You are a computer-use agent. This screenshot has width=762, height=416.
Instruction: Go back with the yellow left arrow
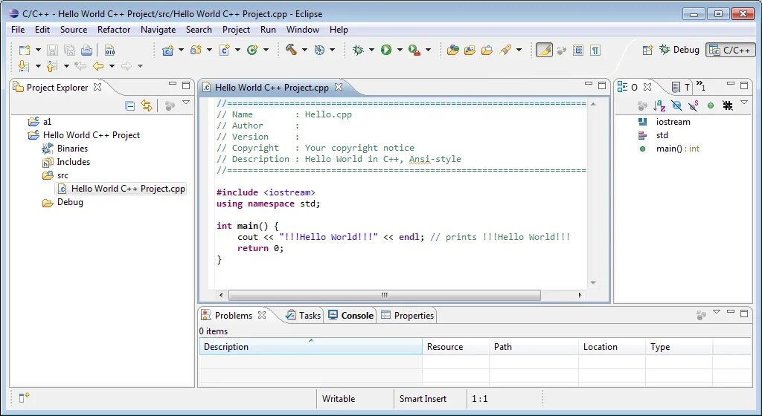click(97, 66)
